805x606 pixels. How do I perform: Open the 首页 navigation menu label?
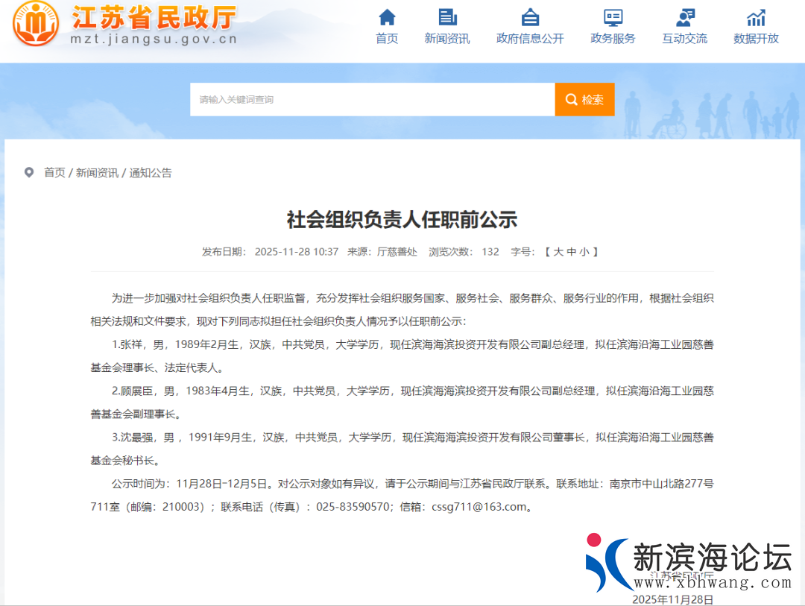point(387,39)
